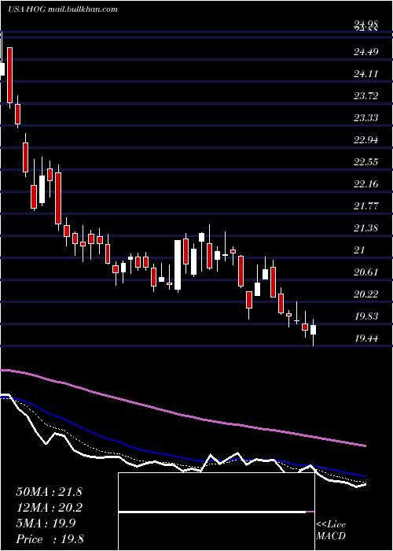Click the tall white candlestick rising past 21

178,265
